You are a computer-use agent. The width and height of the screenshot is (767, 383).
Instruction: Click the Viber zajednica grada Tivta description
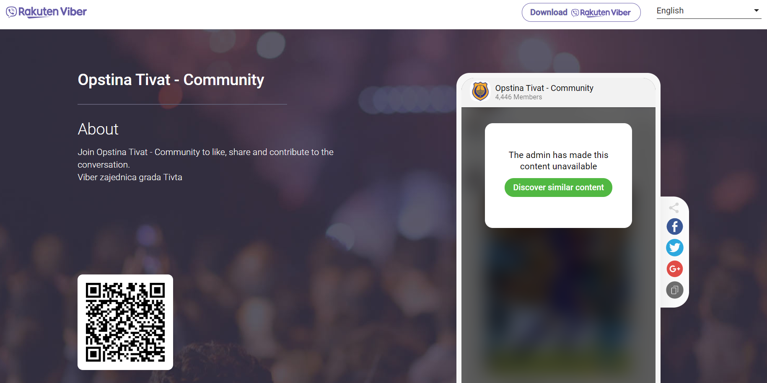130,177
